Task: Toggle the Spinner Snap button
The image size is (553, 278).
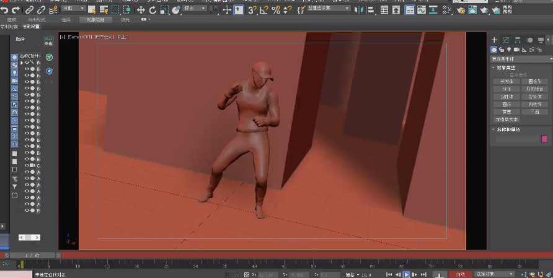Action: click(288, 10)
